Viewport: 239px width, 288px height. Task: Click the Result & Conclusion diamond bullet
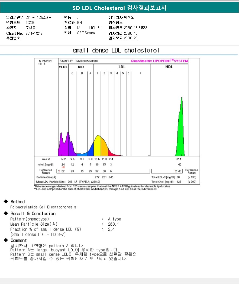point(6,213)
